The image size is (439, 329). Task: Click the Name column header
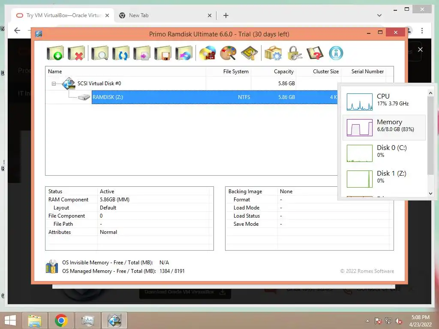(x=126, y=72)
